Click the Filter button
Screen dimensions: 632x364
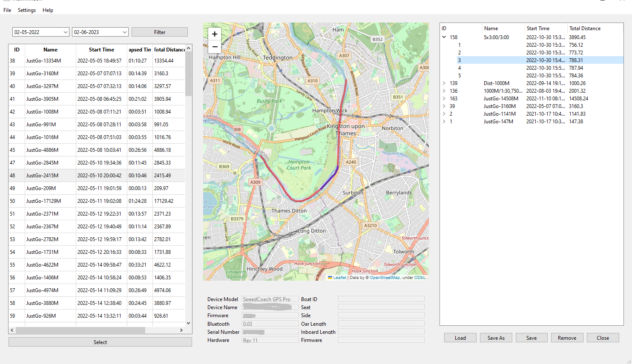(160, 32)
